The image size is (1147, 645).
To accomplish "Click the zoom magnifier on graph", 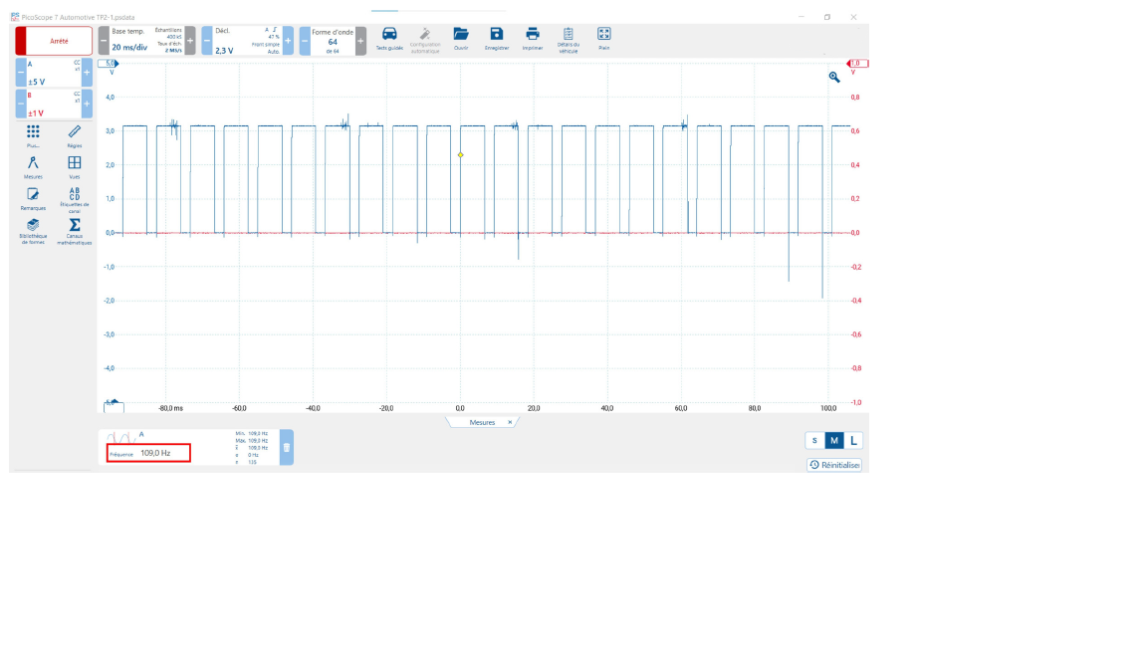I will [834, 77].
